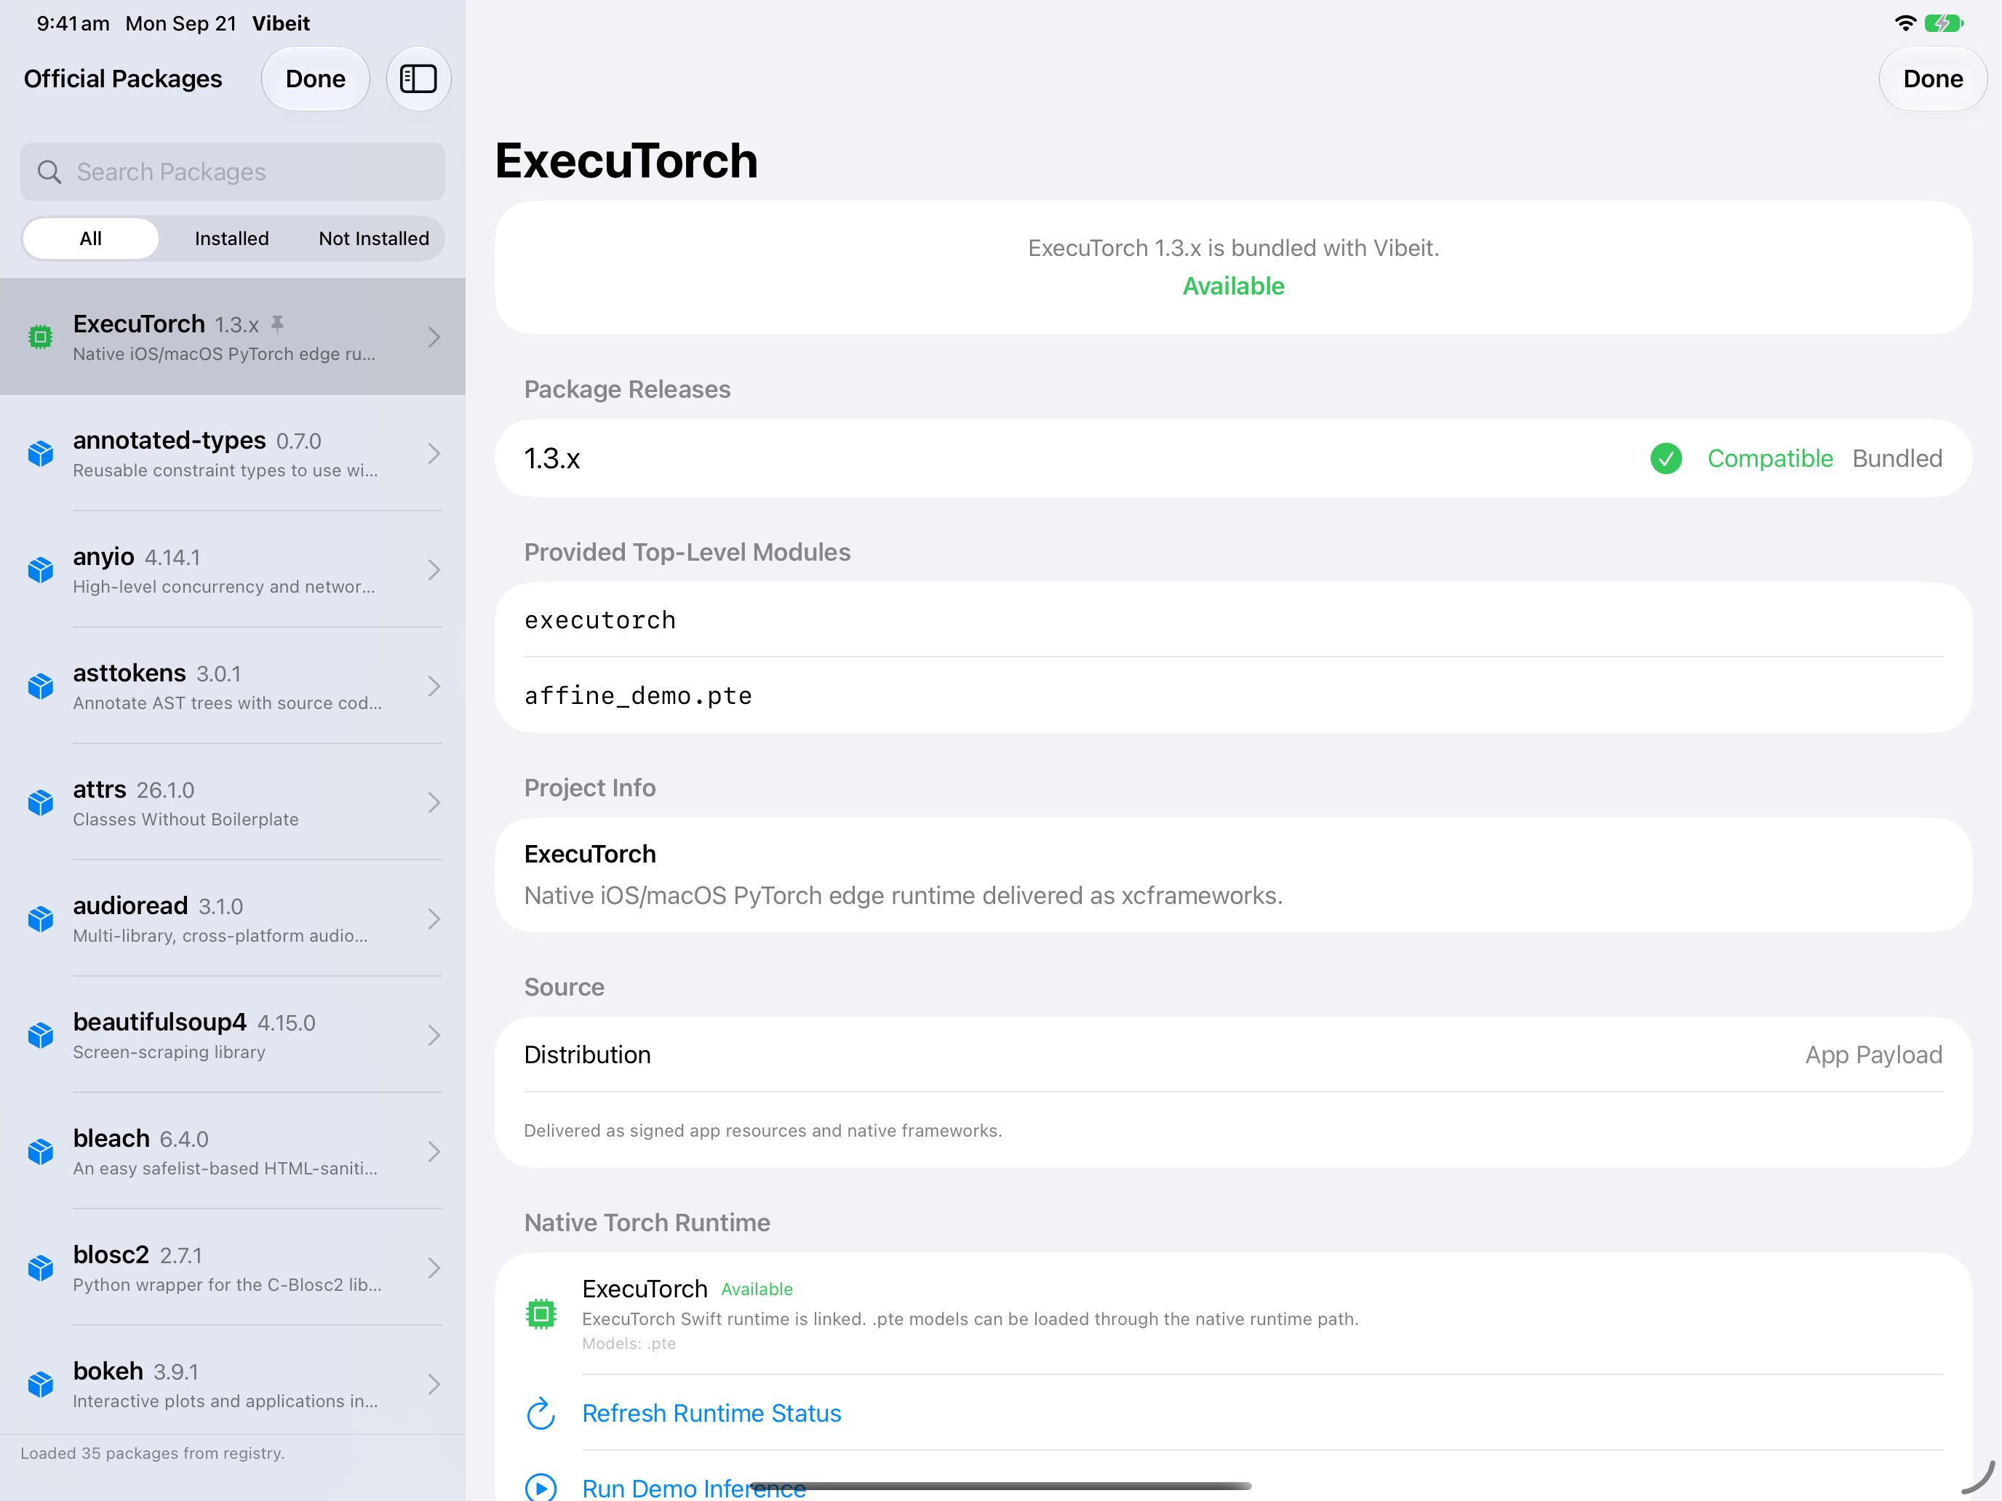Viewport: 2002px width, 1501px height.
Task: Click the bokeh package cube icon
Action: pyautogui.click(x=40, y=1385)
